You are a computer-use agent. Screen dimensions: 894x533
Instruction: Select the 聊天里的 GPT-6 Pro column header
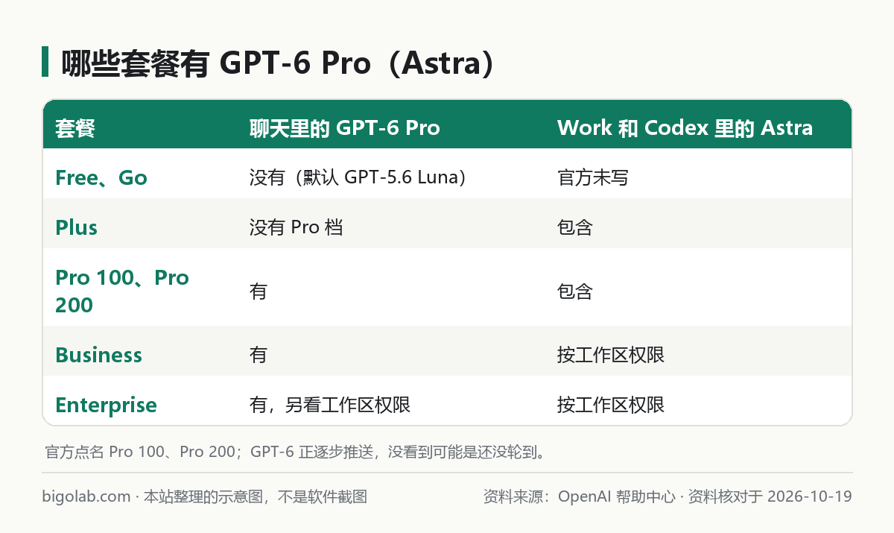click(345, 128)
